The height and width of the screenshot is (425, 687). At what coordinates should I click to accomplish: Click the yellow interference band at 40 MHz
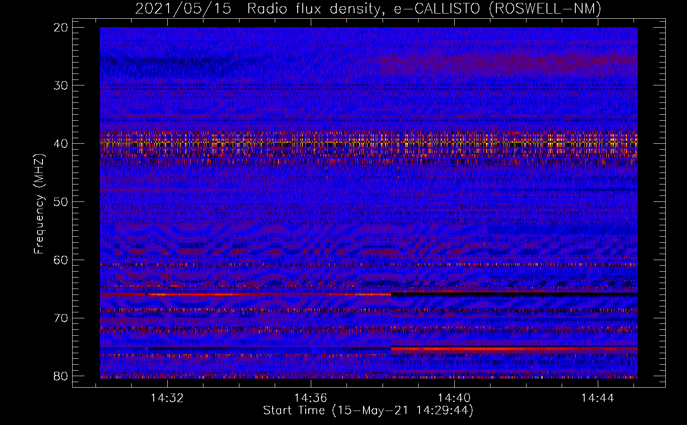point(369,143)
